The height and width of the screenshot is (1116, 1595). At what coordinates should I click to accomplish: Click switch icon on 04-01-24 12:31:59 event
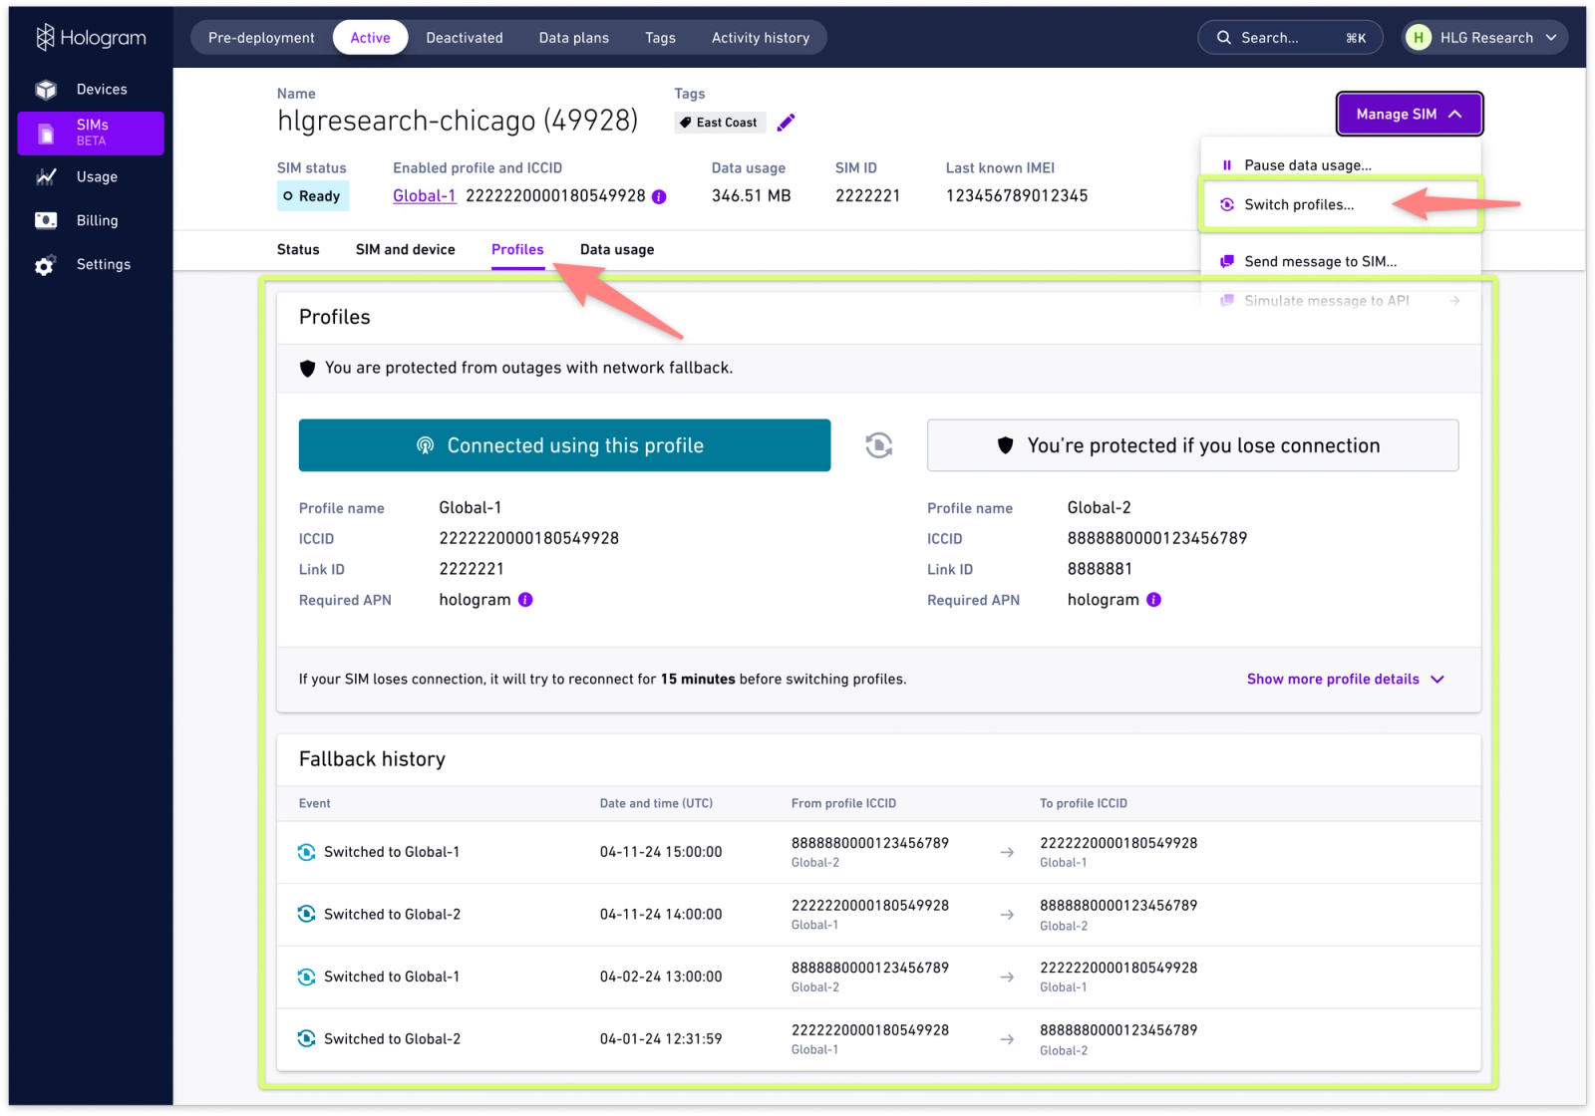(307, 1038)
